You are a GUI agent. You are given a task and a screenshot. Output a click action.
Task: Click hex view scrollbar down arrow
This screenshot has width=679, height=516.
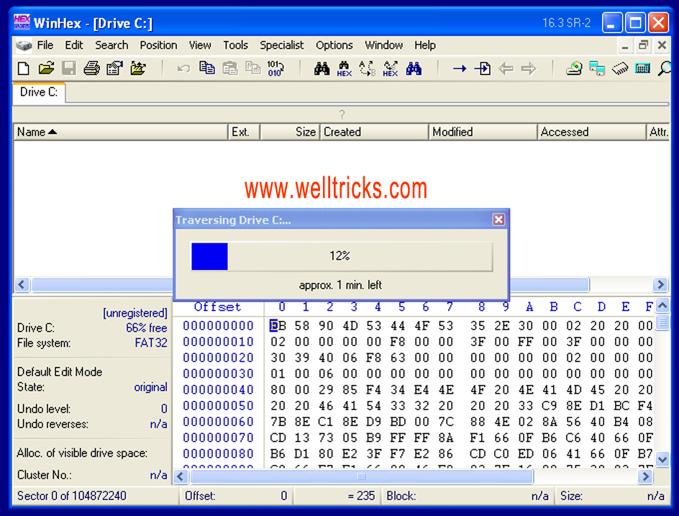pos(662,459)
